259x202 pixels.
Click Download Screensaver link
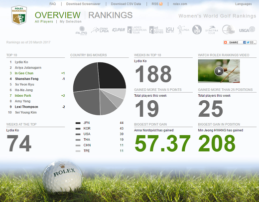coord(83,4)
